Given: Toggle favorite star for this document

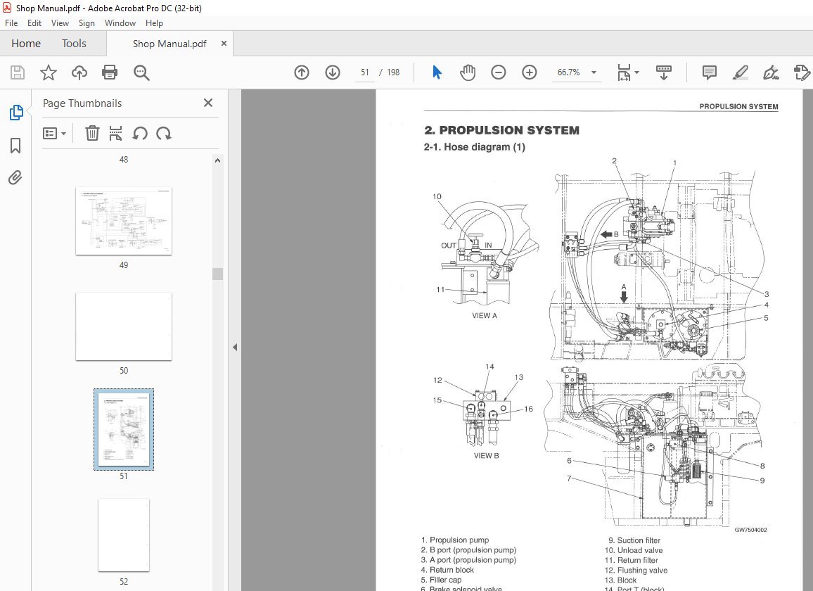Looking at the screenshot, I should (x=48, y=72).
